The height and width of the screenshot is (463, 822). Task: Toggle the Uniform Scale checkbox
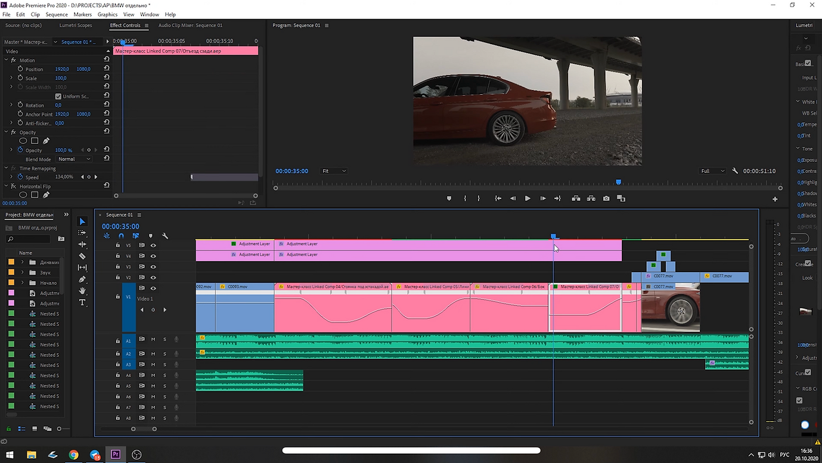point(58,97)
